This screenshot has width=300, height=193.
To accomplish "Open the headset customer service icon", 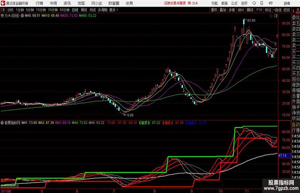I will coord(254,3).
